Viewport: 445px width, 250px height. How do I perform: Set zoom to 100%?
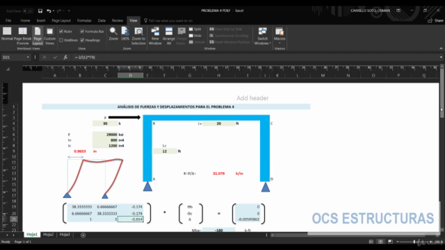125,34
